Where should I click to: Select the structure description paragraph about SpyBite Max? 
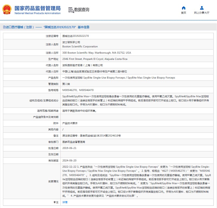[136, 100]
